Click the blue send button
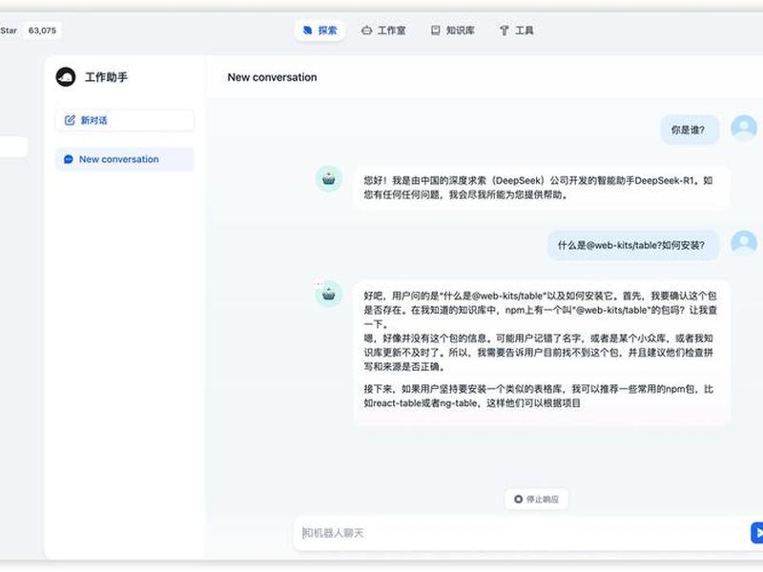 coord(757,533)
